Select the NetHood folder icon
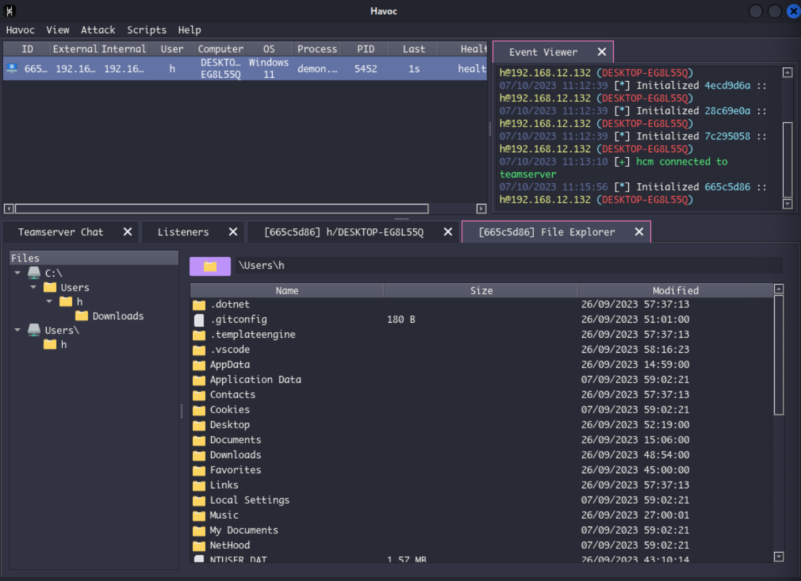801x581 pixels. coord(199,545)
